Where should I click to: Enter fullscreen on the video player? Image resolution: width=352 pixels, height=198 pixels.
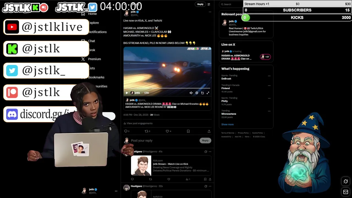click(208, 93)
